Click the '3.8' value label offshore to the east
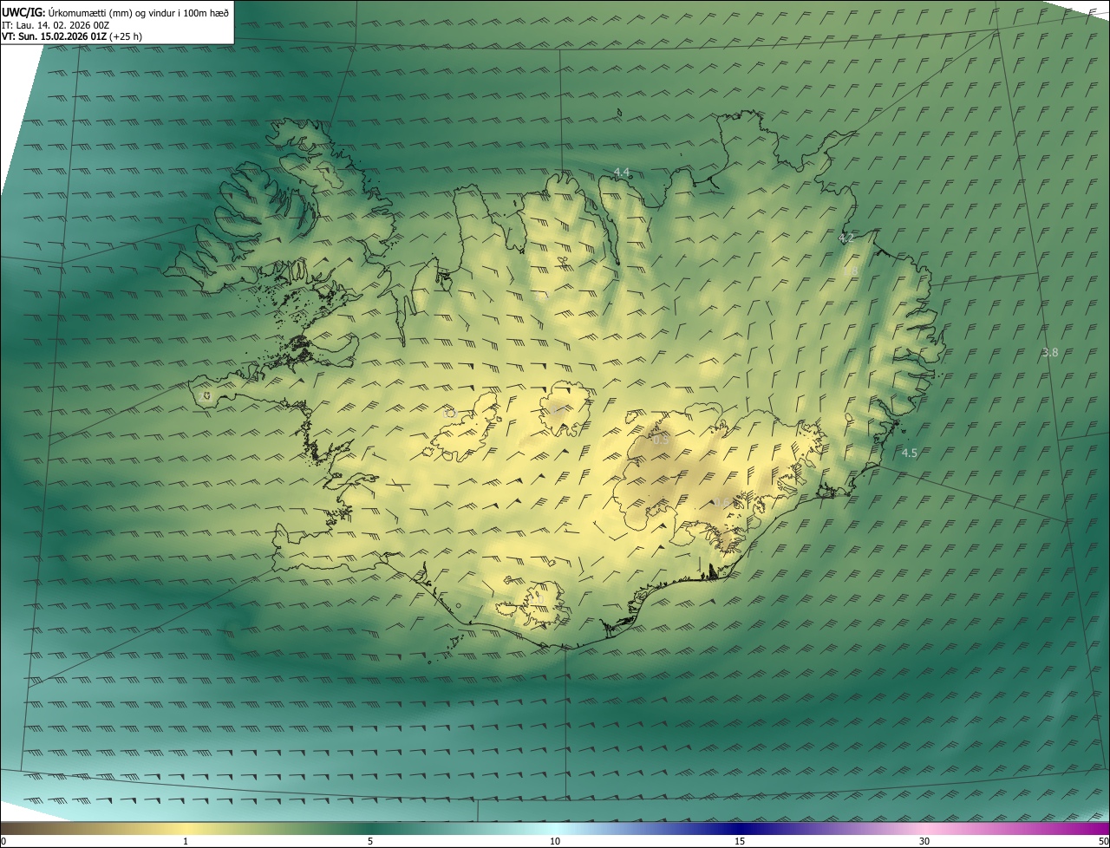This screenshot has height=848, width=1110. (1050, 352)
